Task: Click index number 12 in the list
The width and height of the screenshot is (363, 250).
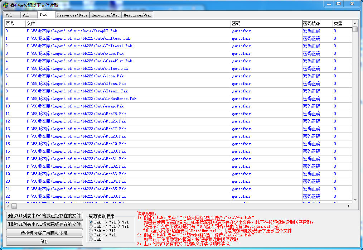Action: (x=8, y=121)
